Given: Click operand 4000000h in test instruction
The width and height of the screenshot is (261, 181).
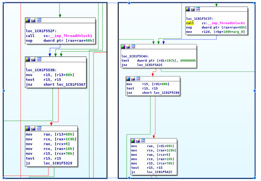Looking at the screenshot, I should 188,61.
